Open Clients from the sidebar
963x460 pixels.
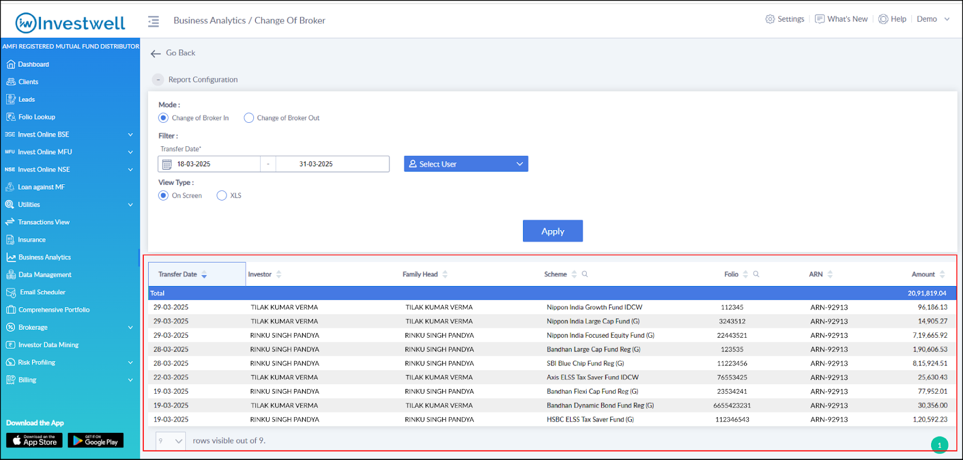pos(28,82)
